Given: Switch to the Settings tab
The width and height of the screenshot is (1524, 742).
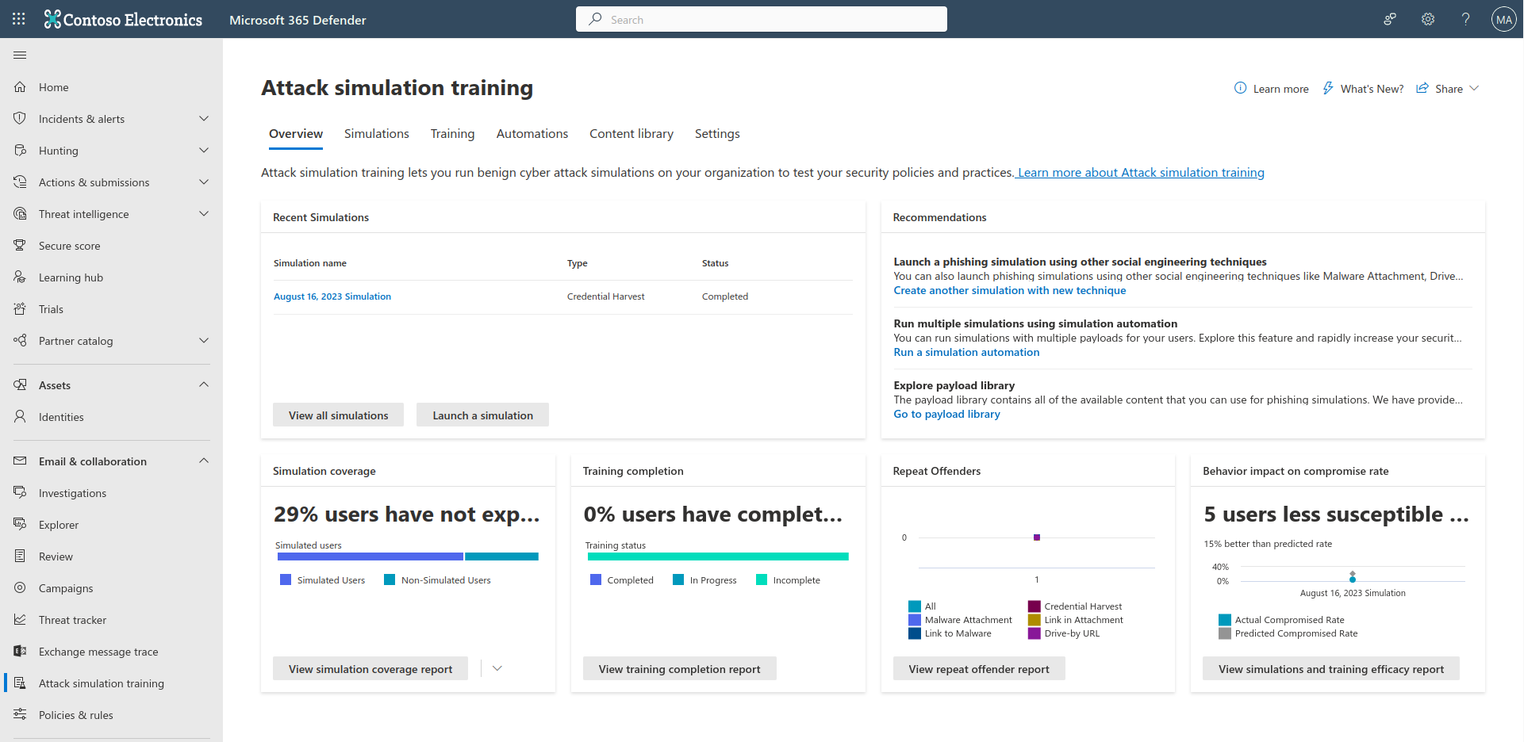Looking at the screenshot, I should 717,134.
